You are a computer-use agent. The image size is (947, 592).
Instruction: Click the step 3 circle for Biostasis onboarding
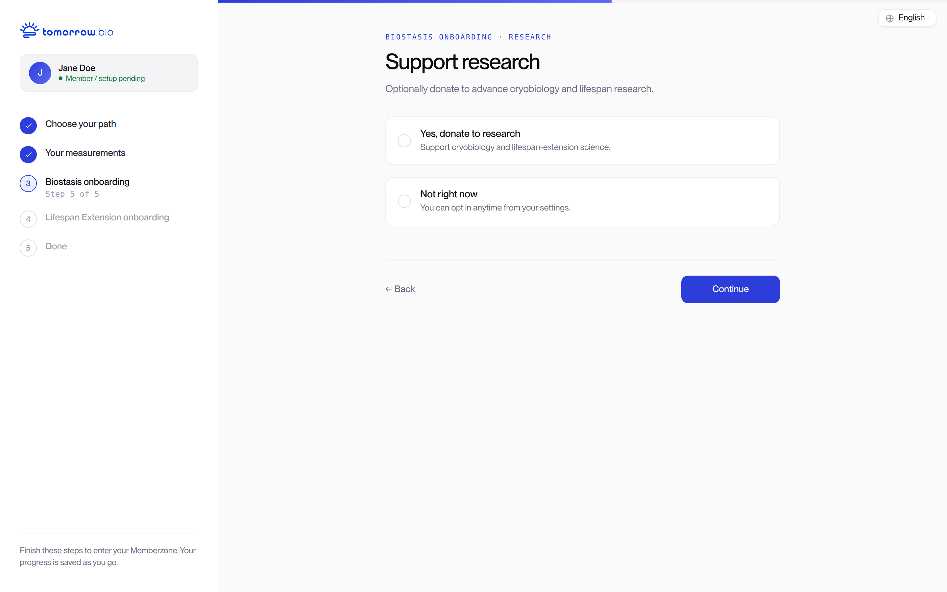point(28,184)
